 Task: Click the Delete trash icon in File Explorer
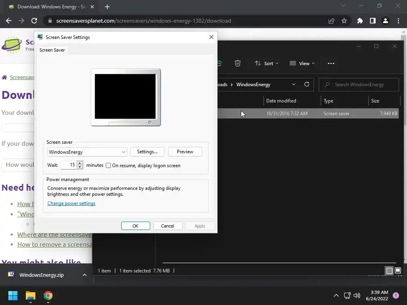[x=238, y=63]
